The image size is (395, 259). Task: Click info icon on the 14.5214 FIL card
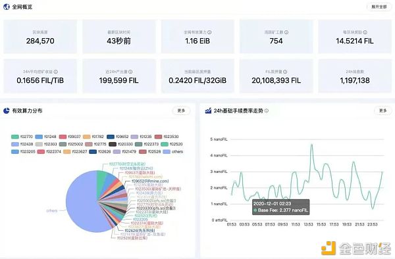click(x=365, y=32)
